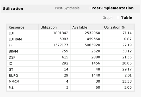This screenshot has height=97, width=141.
Task: Select the PLL resource row
Action: (x=70, y=88)
